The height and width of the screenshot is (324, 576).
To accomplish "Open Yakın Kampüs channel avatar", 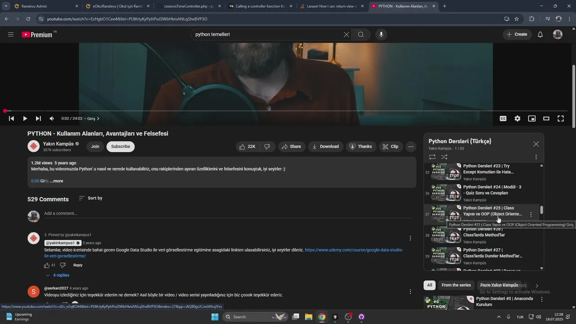I will 34,146.
